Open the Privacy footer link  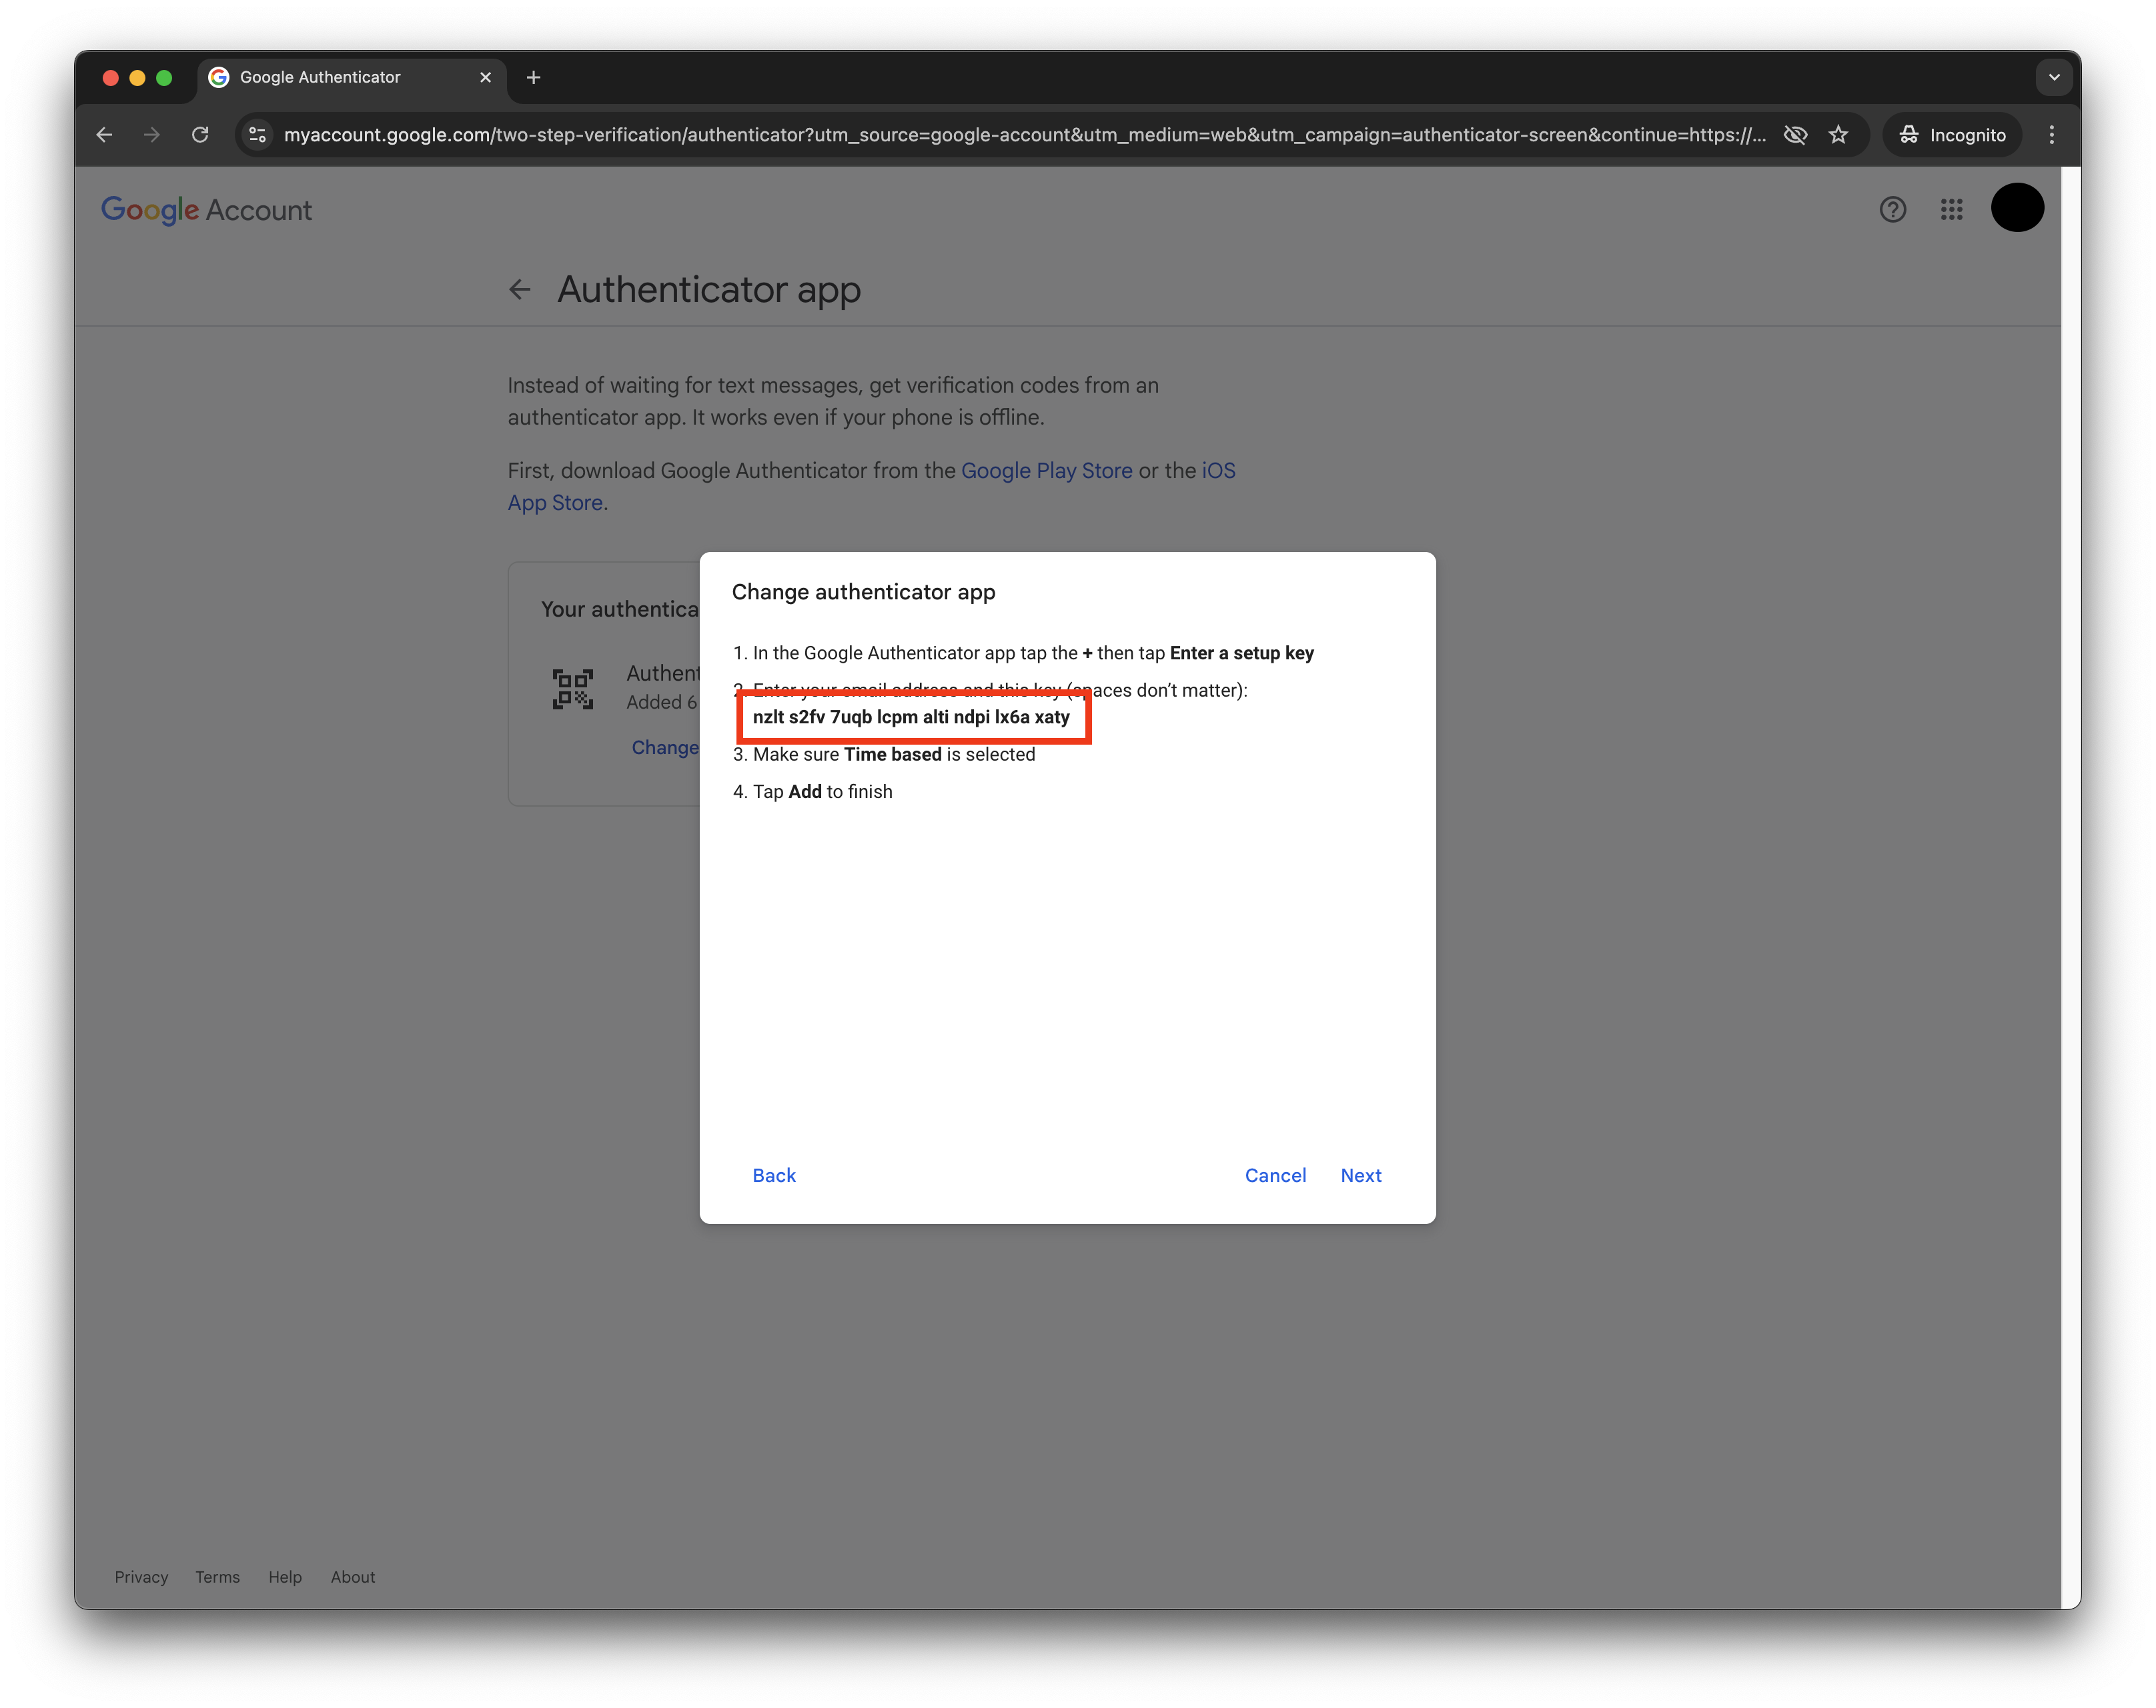point(141,1577)
